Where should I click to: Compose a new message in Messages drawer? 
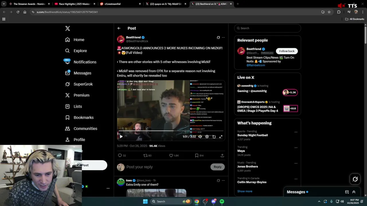[x=347, y=192]
